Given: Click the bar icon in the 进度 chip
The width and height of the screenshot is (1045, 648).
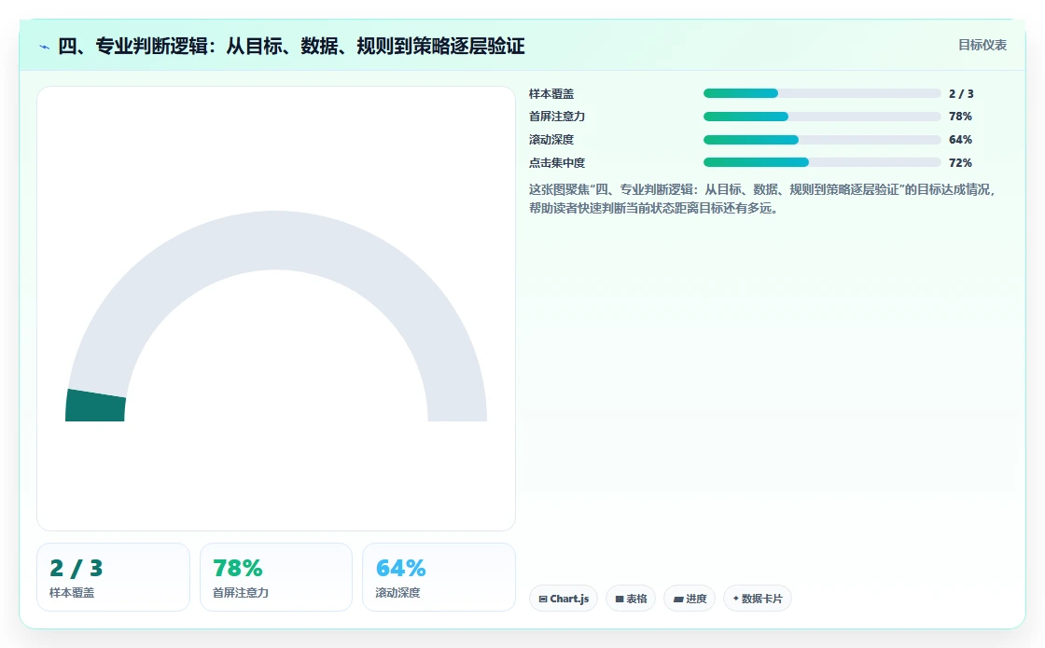Looking at the screenshot, I should [678, 600].
